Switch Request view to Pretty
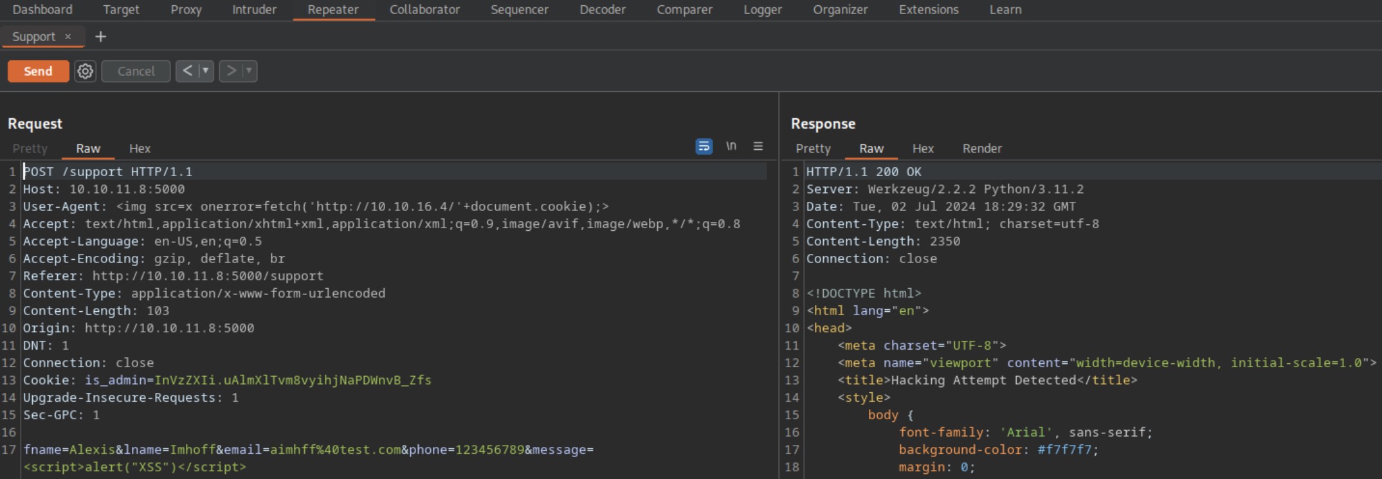1382x479 pixels. coord(30,149)
